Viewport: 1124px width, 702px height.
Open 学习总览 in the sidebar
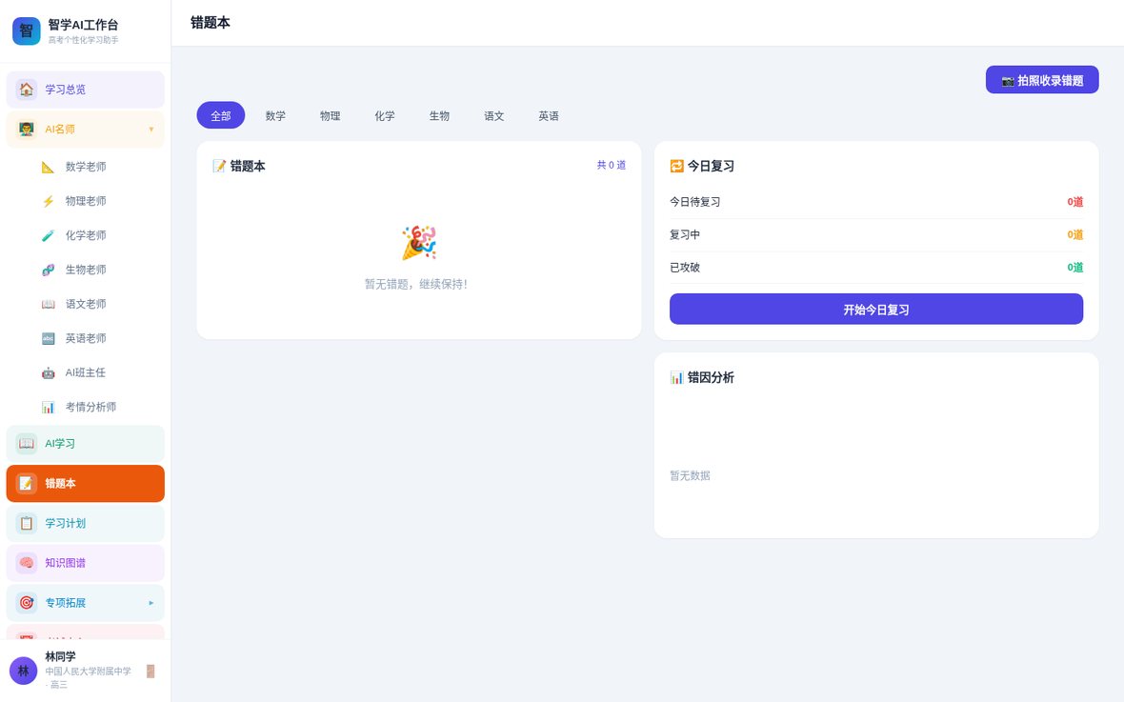[x=86, y=90]
